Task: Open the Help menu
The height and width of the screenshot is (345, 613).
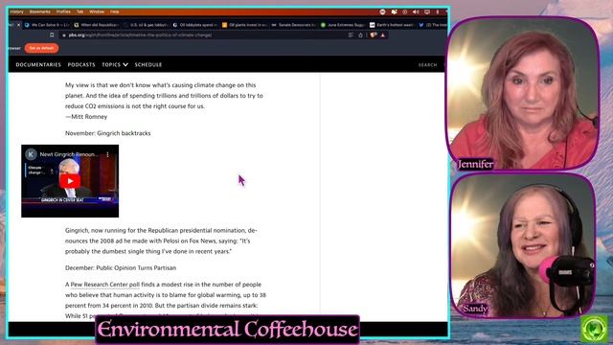Action: click(x=114, y=11)
